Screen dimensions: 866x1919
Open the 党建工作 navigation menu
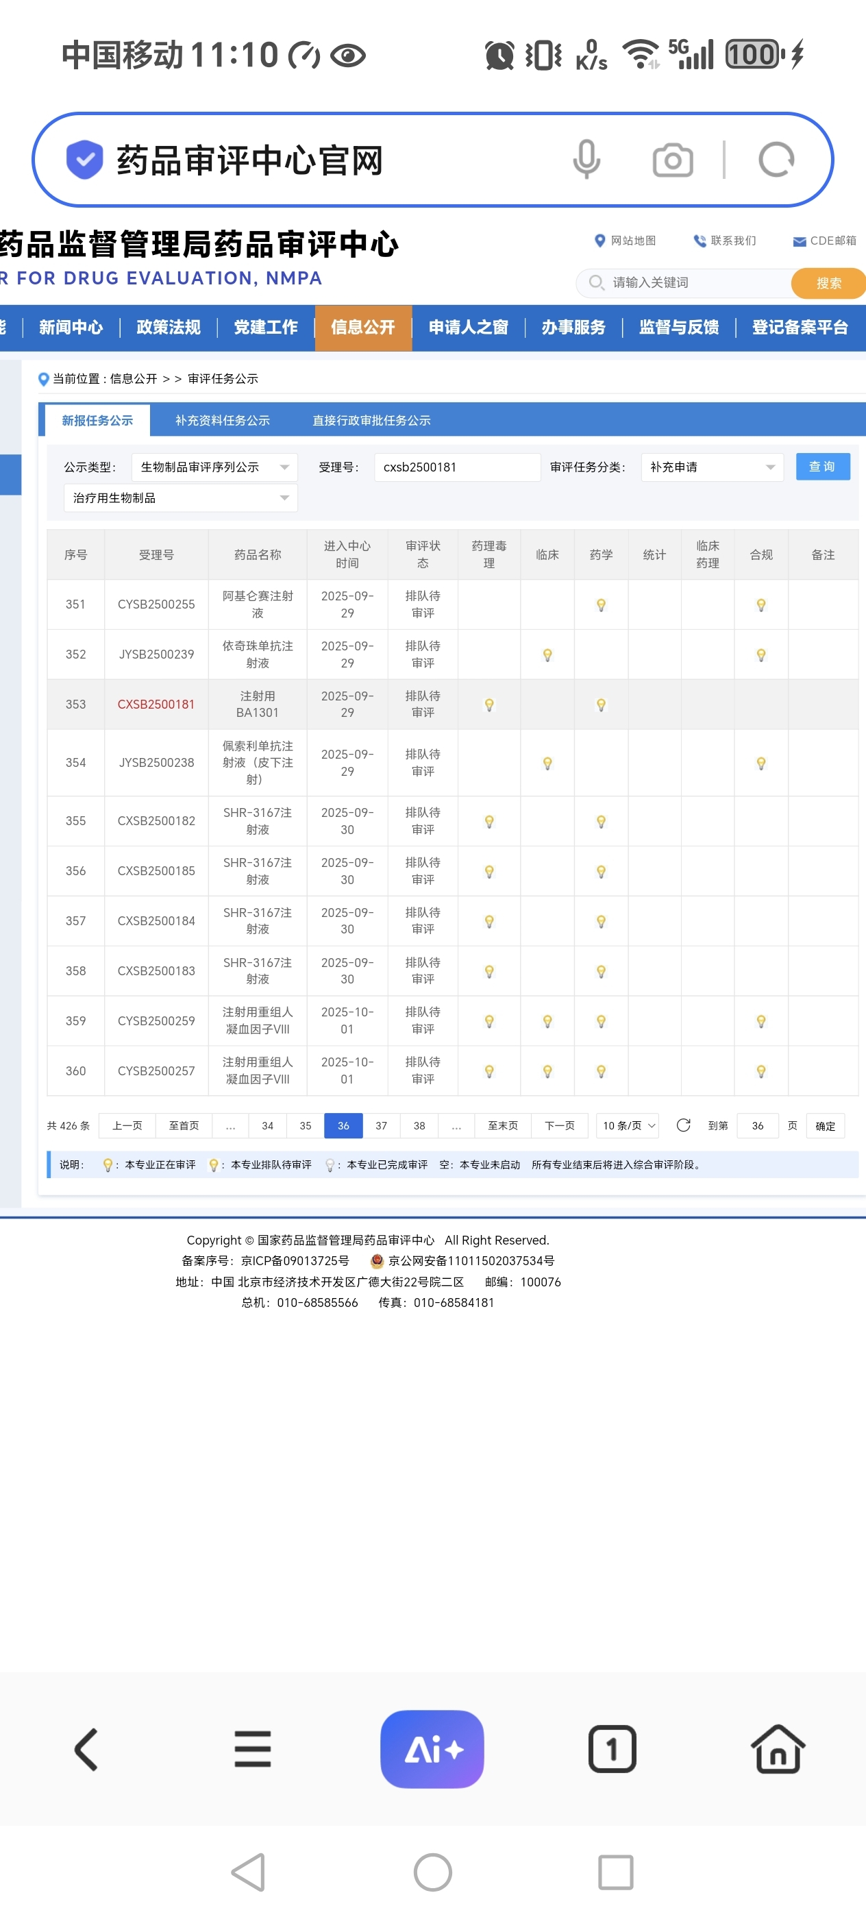point(266,327)
